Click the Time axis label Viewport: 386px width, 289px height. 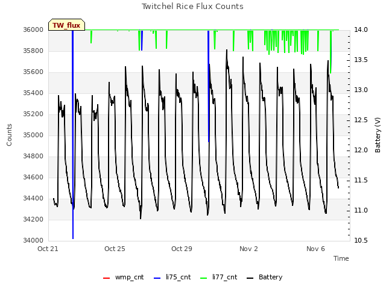point(341,258)
